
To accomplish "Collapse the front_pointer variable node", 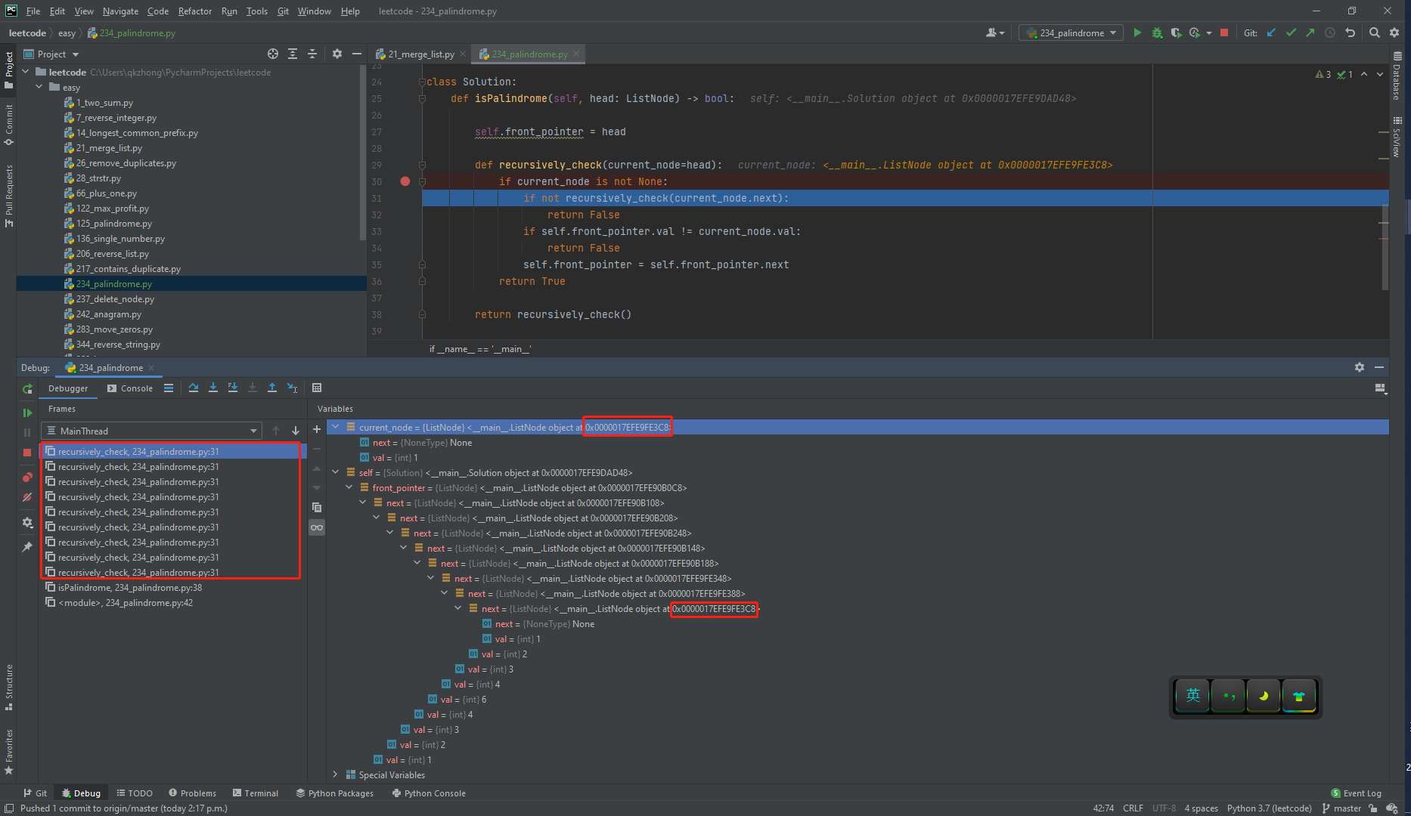I will click(x=349, y=487).
